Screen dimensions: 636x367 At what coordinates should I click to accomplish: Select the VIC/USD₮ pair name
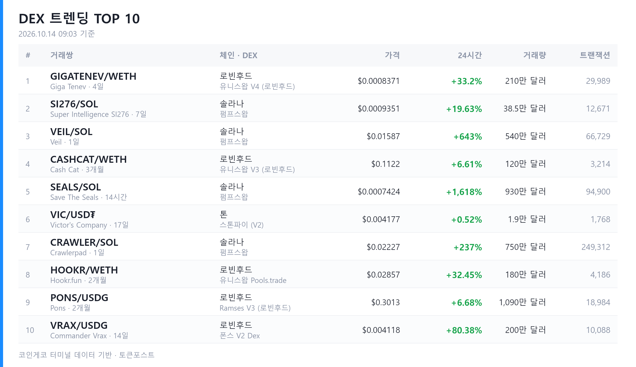tap(73, 215)
